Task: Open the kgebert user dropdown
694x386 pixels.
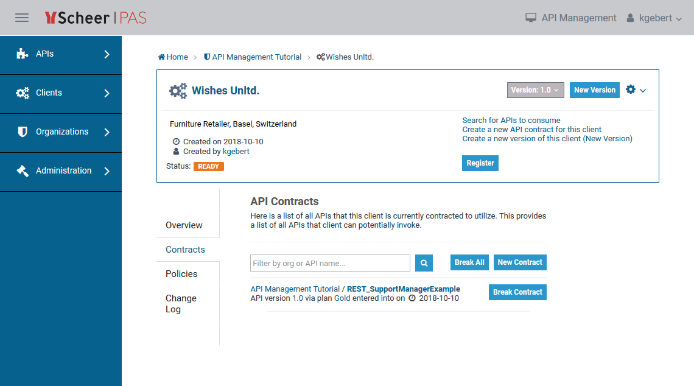Action: tap(654, 18)
